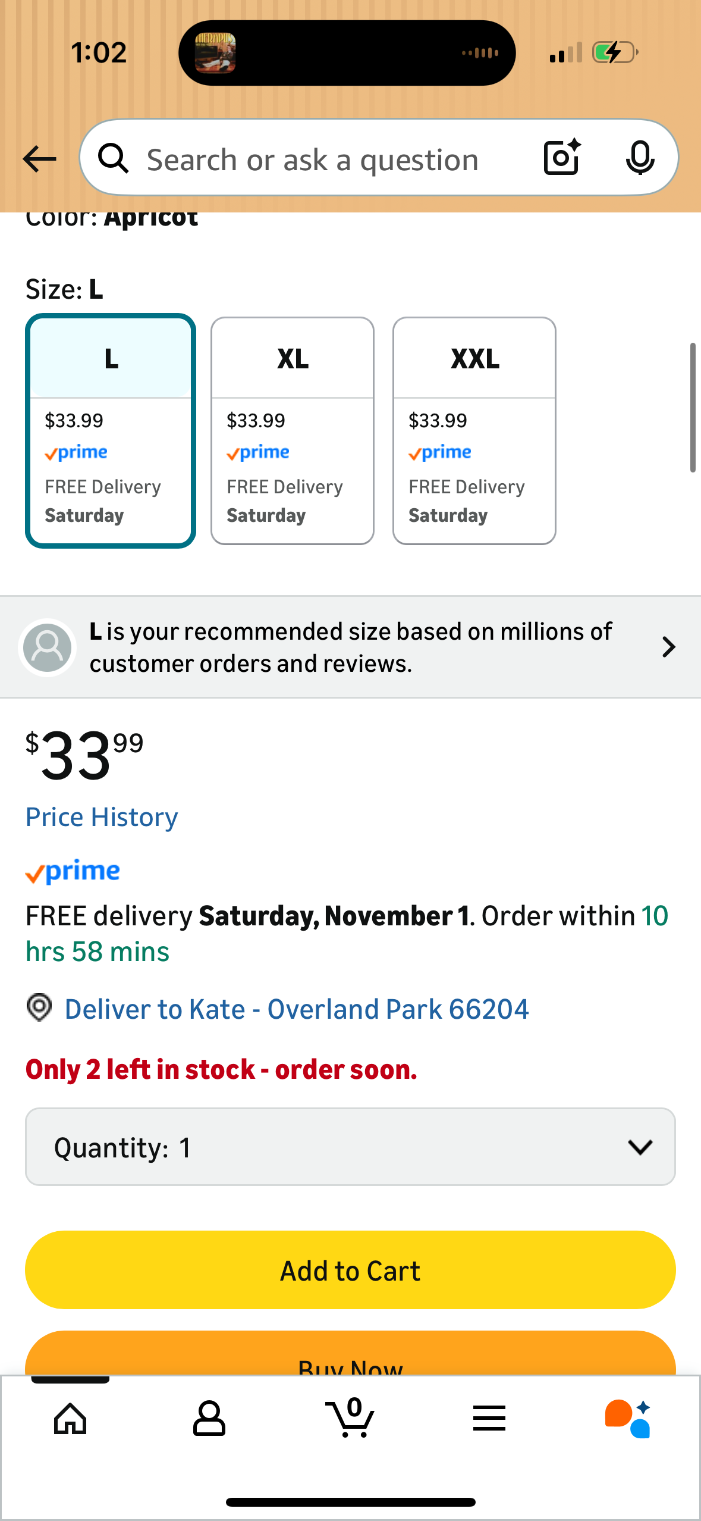Click the search or ask a question field
This screenshot has width=701, height=1521.
(x=313, y=159)
